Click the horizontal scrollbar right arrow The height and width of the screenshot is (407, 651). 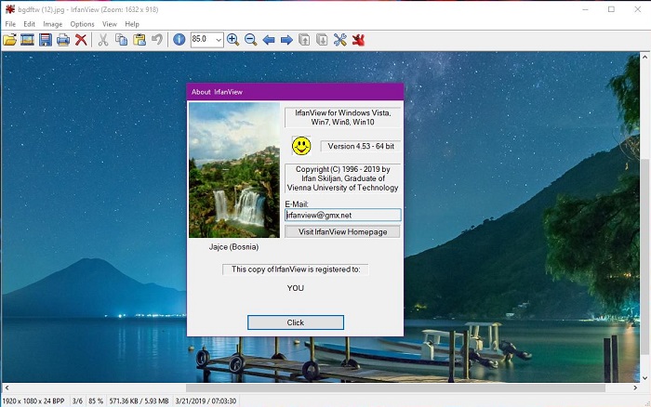635,387
